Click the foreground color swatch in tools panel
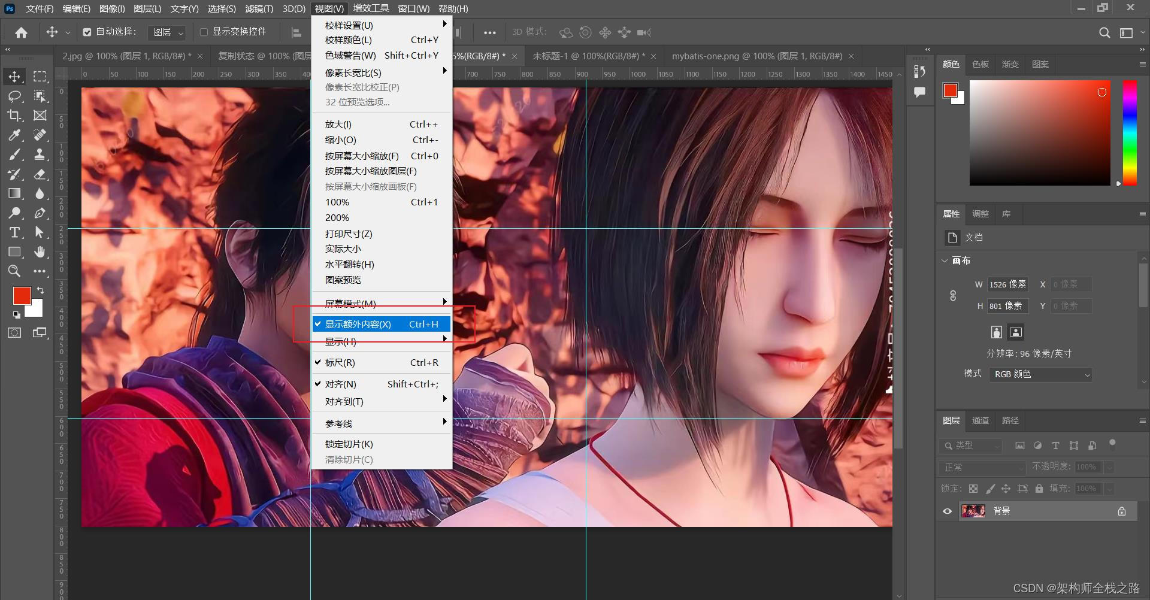 22,296
